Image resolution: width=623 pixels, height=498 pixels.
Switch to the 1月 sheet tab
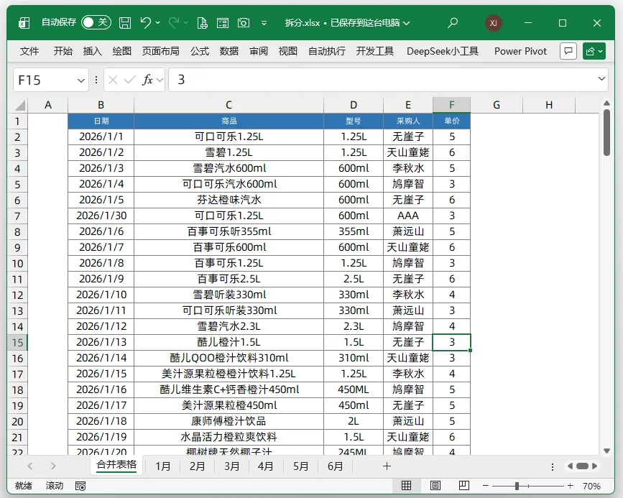pyautogui.click(x=163, y=466)
